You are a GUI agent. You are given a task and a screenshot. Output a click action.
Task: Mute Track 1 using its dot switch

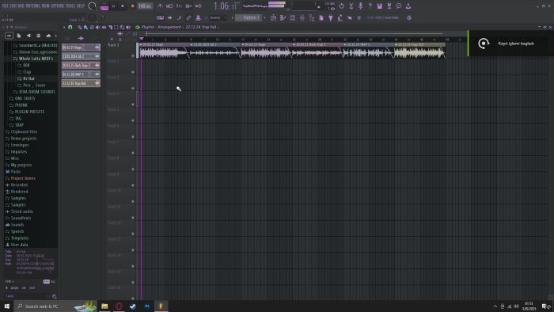(133, 56)
